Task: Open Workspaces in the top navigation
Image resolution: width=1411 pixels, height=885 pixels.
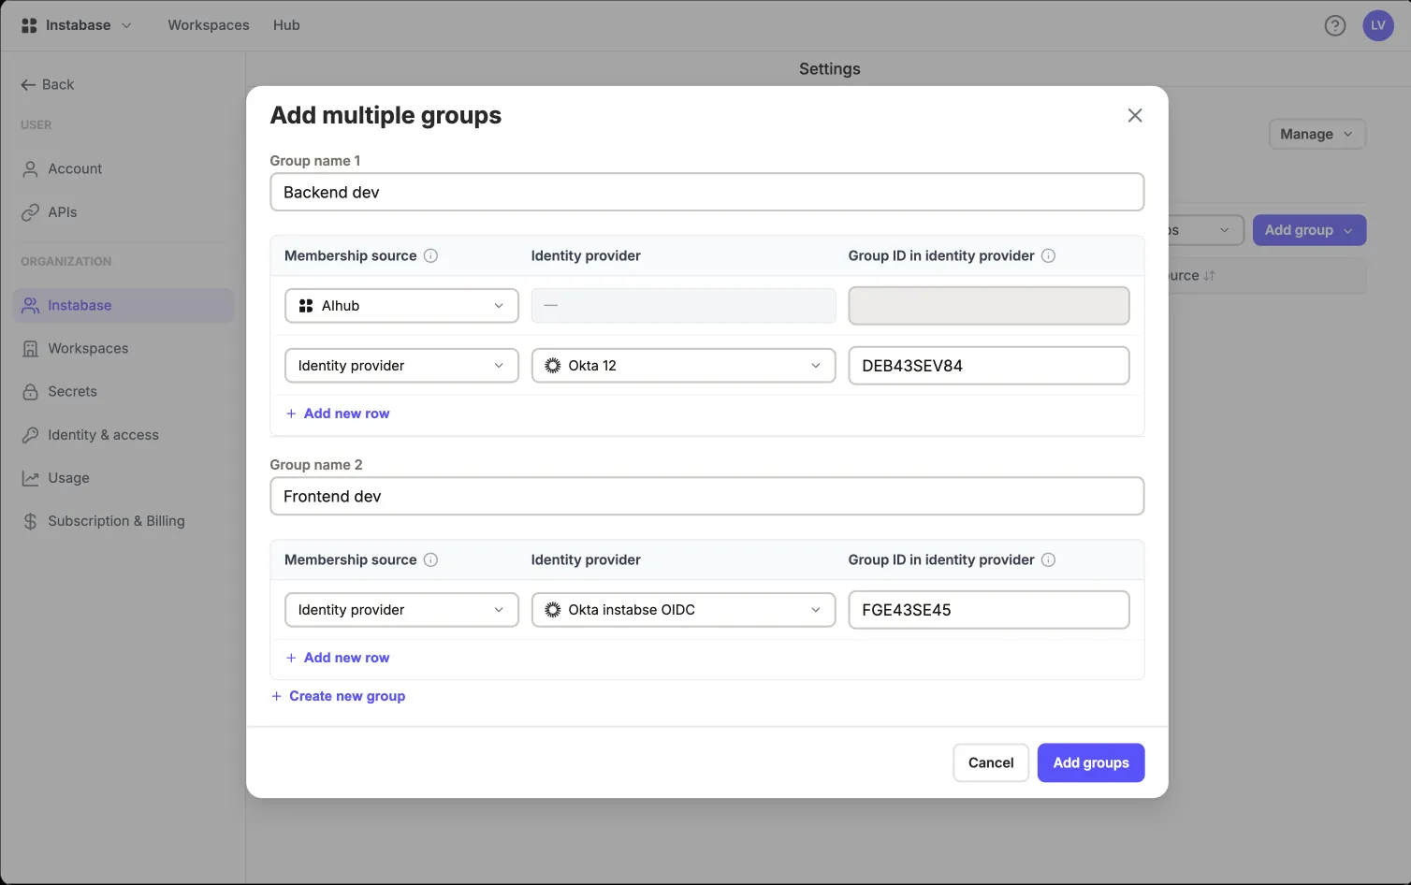Action: 209,25
